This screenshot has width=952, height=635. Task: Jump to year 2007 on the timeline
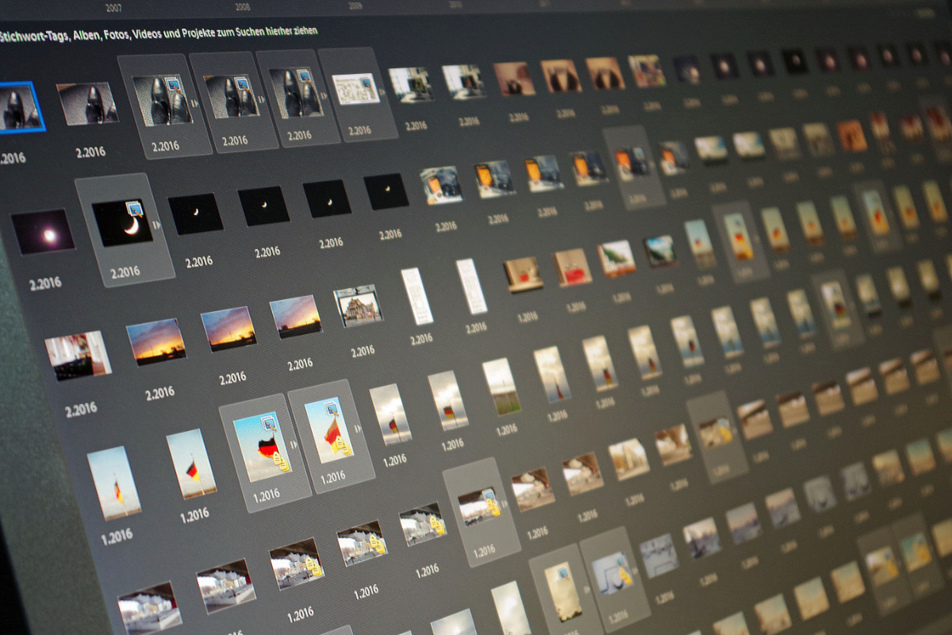click(x=113, y=7)
